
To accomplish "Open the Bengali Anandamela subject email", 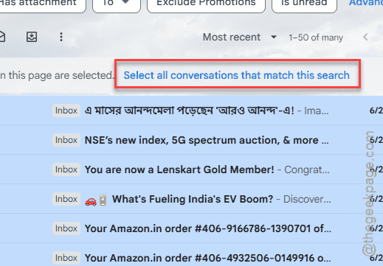I will click(x=191, y=111).
